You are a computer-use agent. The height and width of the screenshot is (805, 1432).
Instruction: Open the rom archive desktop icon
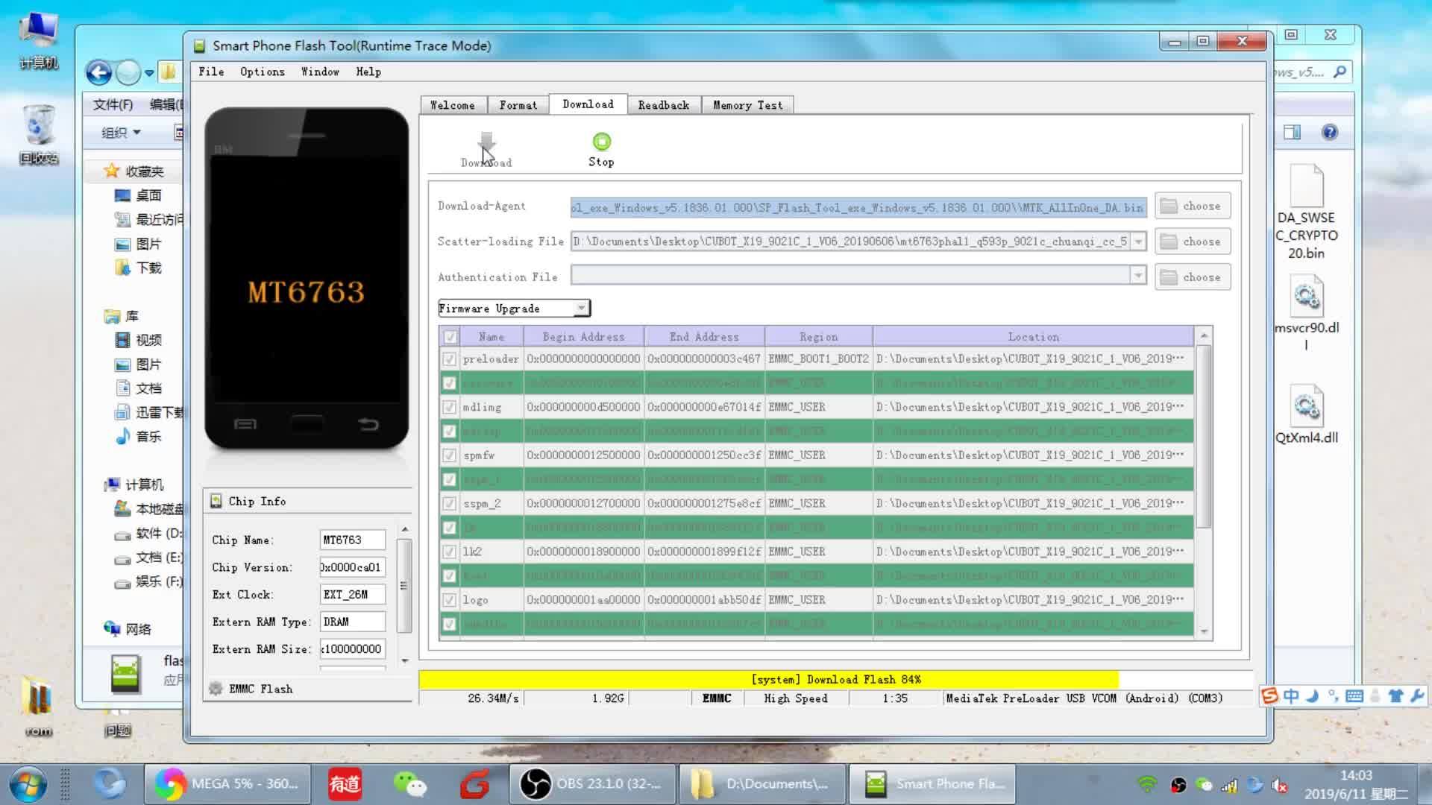click(x=37, y=697)
